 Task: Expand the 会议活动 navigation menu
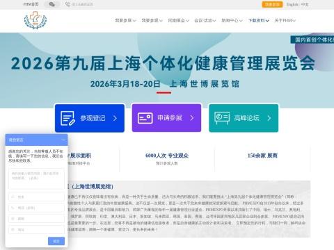tap(205, 20)
